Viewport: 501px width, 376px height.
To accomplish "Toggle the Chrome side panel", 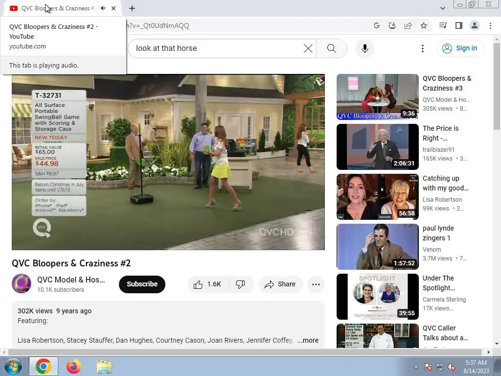I will (x=459, y=25).
